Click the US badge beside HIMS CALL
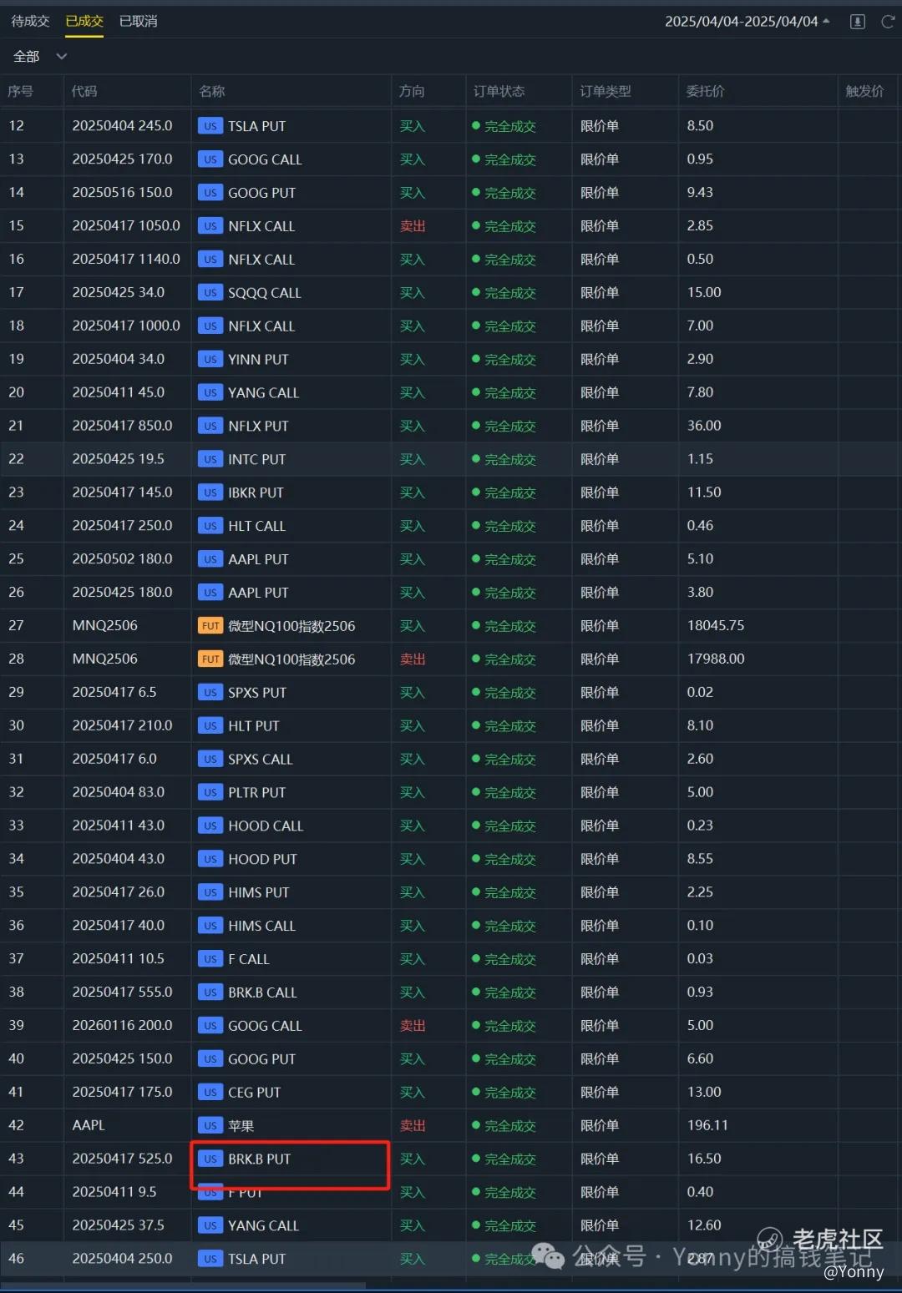This screenshot has height=1293, width=902. 210,926
